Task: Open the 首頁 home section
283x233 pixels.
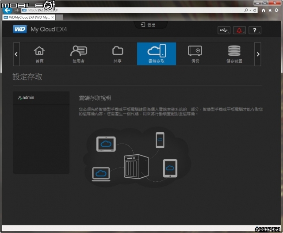Action: (39, 54)
